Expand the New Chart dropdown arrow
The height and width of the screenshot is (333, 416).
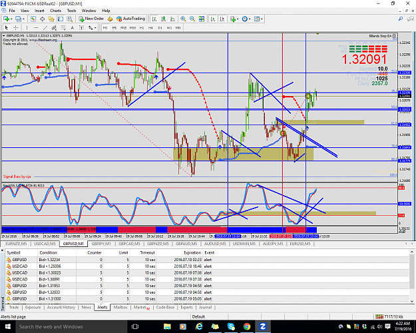[x=11, y=19]
